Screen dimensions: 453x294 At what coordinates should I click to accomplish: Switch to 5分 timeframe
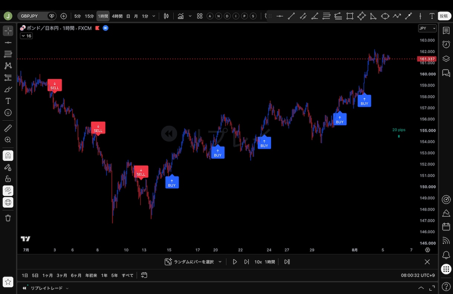coord(78,16)
